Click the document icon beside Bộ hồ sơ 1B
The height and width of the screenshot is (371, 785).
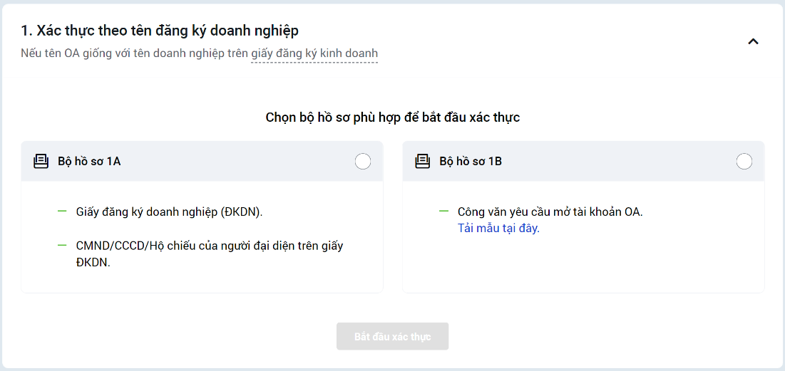tap(422, 162)
